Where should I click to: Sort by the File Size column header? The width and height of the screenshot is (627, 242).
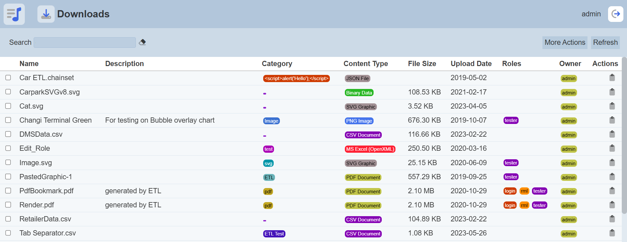pos(422,64)
